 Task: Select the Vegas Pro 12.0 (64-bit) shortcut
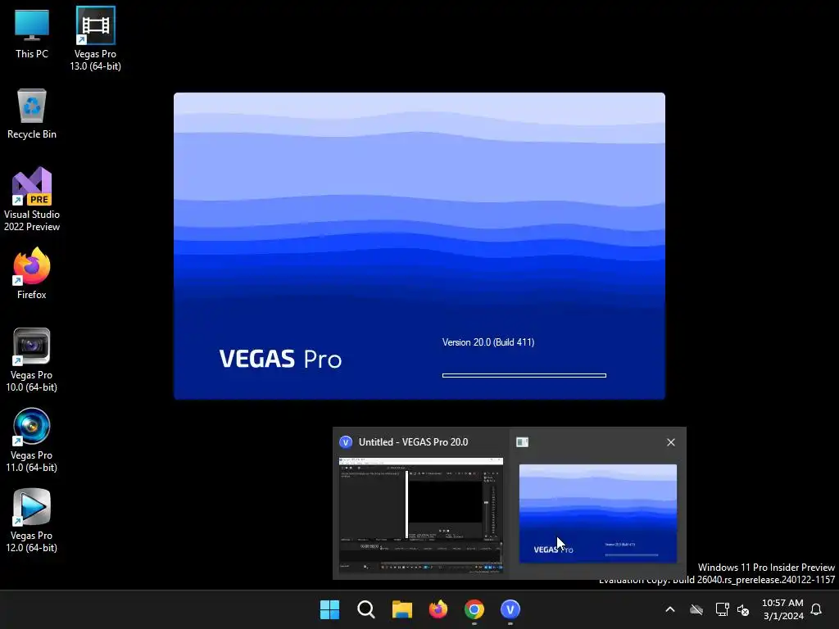(x=32, y=520)
